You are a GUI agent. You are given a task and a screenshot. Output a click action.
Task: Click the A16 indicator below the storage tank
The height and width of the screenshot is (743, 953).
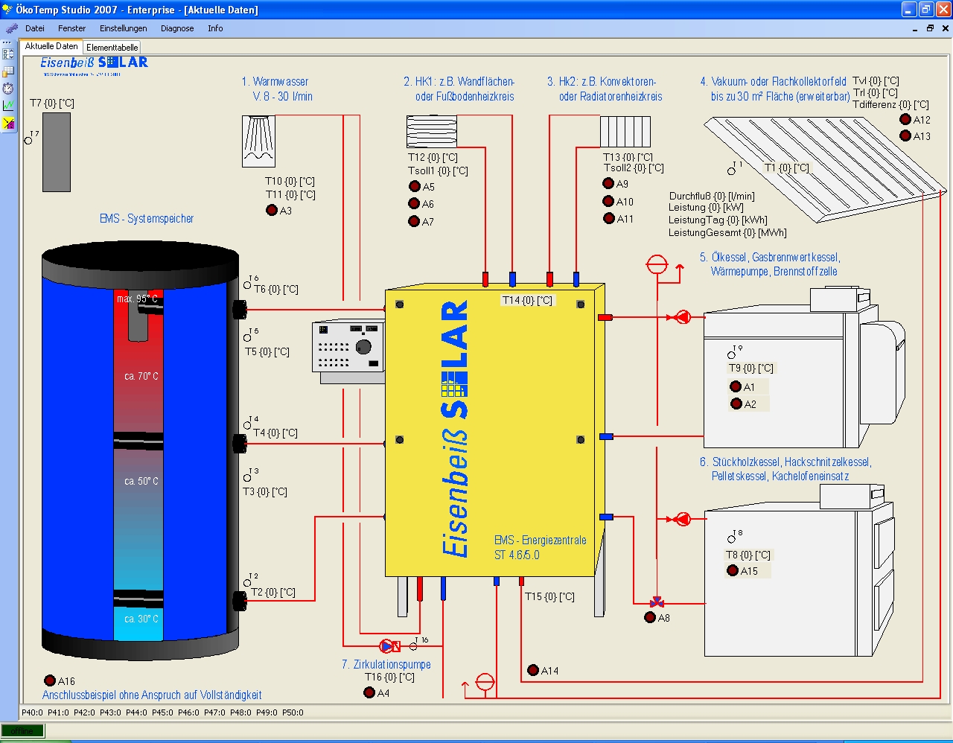[50, 680]
